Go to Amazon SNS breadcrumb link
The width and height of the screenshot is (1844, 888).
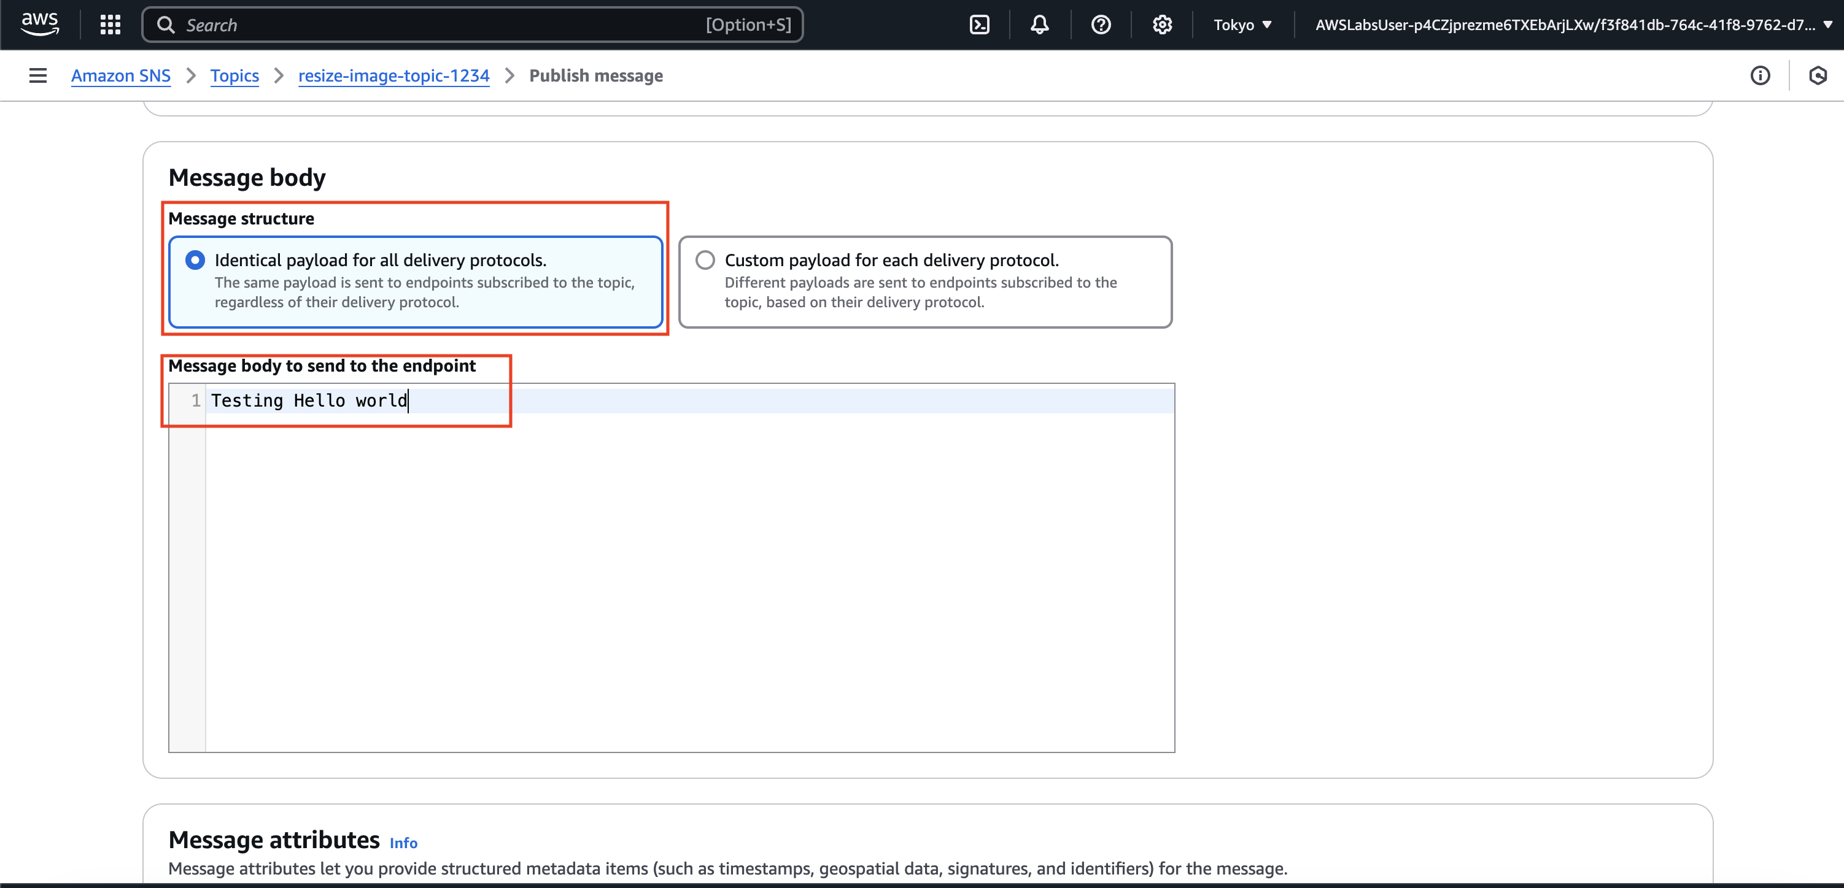pos(120,76)
